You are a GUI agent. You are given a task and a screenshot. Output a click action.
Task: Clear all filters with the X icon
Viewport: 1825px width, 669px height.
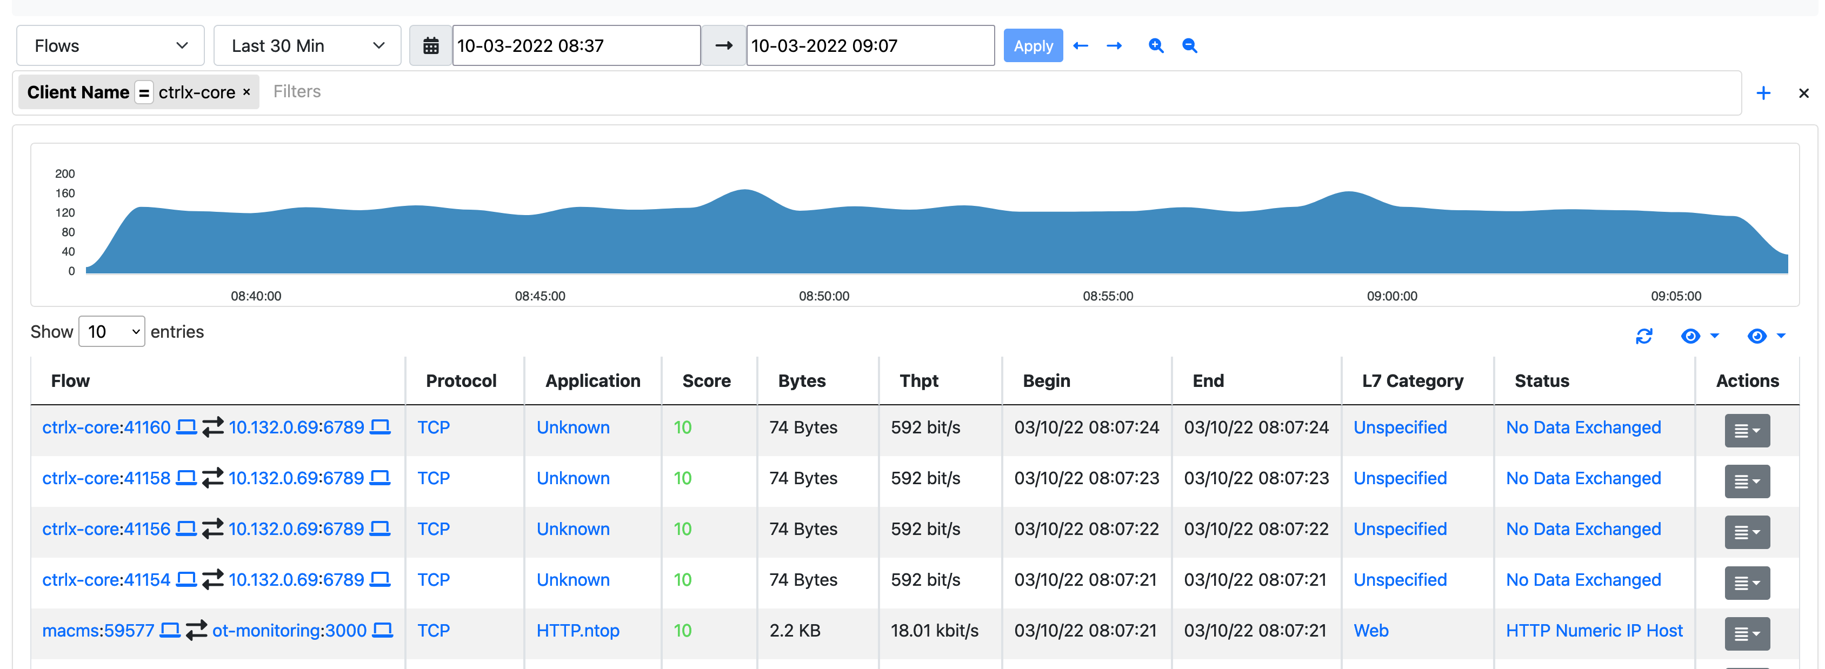(1804, 93)
